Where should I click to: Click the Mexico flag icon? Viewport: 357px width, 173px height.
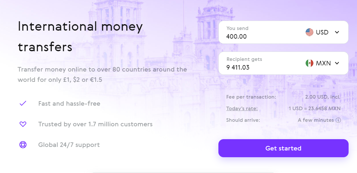pyautogui.click(x=310, y=63)
